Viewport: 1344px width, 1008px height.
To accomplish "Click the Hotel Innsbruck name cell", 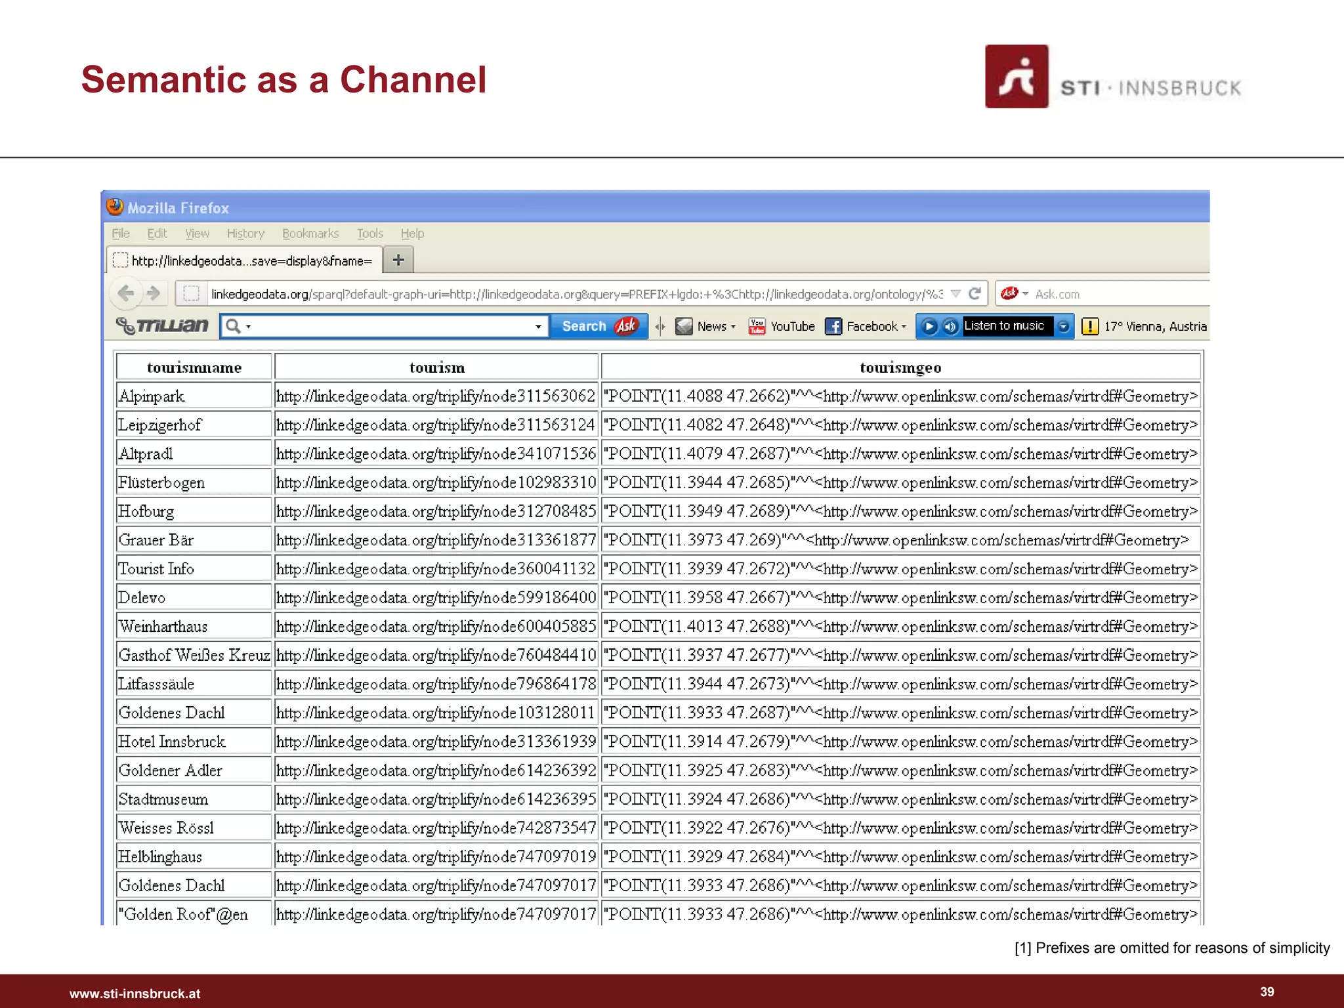I will [194, 742].
